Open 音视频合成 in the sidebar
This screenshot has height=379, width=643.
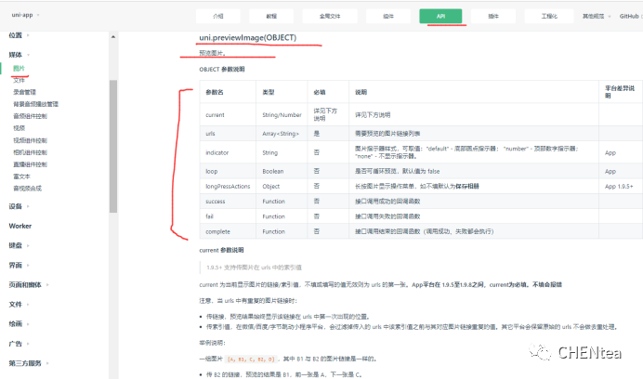27,189
